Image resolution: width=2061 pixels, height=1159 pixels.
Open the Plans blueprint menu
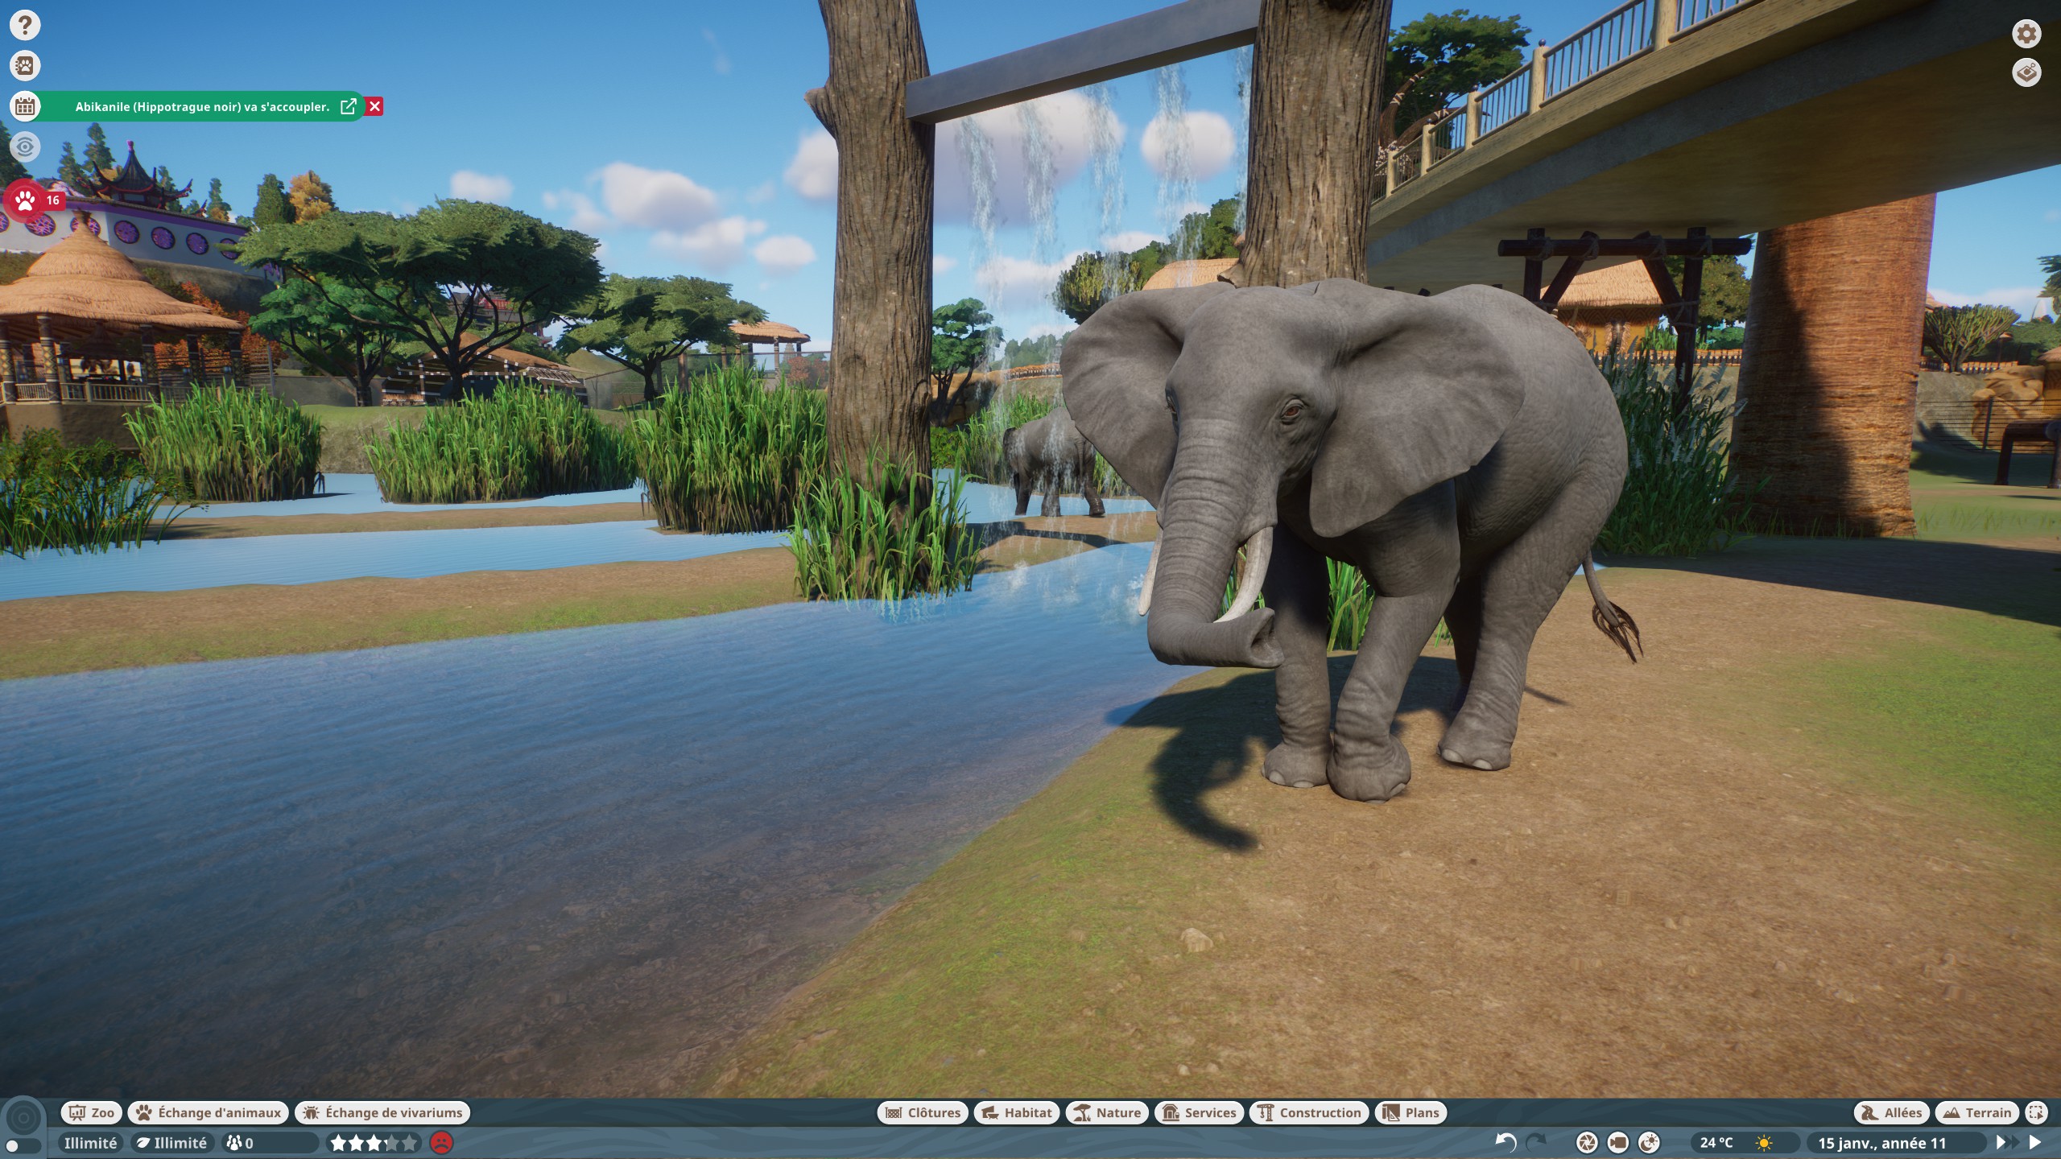1411,1112
